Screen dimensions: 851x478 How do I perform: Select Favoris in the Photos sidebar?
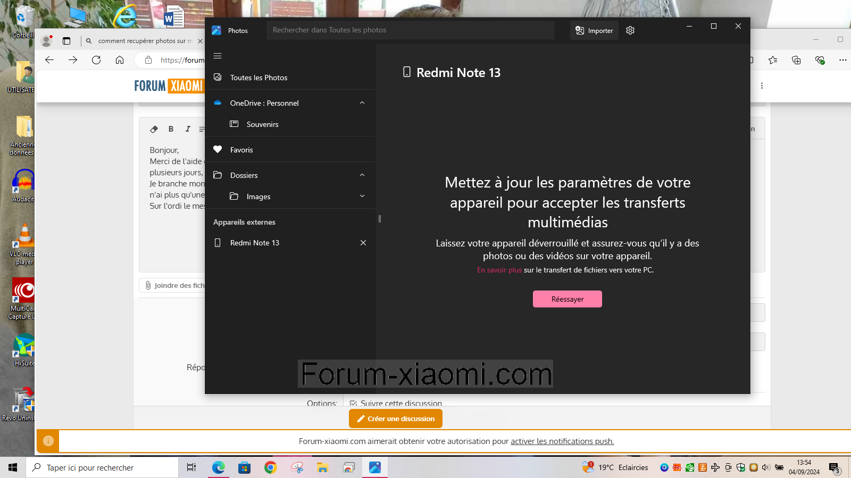(290, 150)
